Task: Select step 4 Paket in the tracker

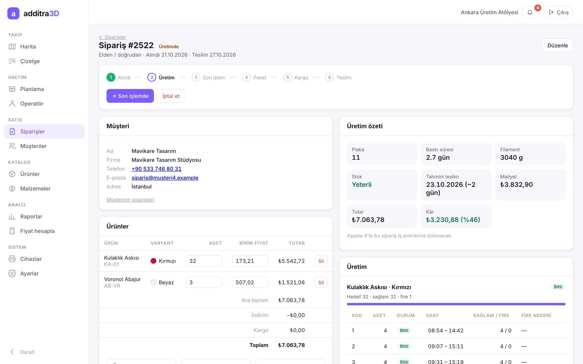Action: coord(254,78)
